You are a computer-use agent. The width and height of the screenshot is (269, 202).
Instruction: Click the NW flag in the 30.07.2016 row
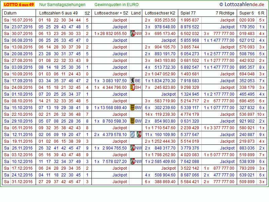(132, 33)
